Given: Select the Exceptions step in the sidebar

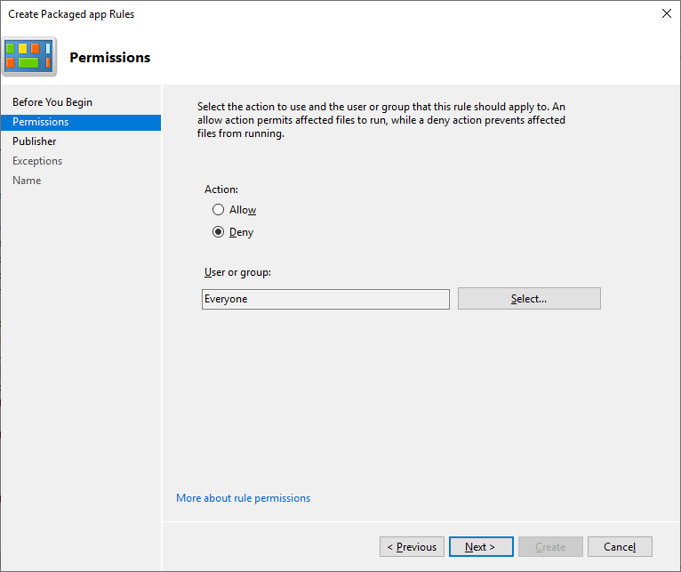Looking at the screenshot, I should coord(37,161).
